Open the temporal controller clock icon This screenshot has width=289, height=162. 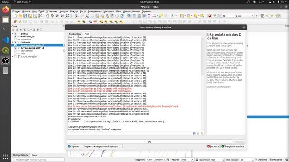click(x=117, y=16)
